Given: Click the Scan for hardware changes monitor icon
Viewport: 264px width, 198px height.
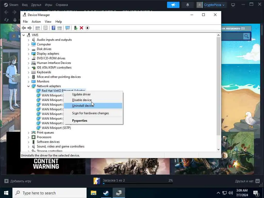Looking at the screenshot, I should [68, 28].
